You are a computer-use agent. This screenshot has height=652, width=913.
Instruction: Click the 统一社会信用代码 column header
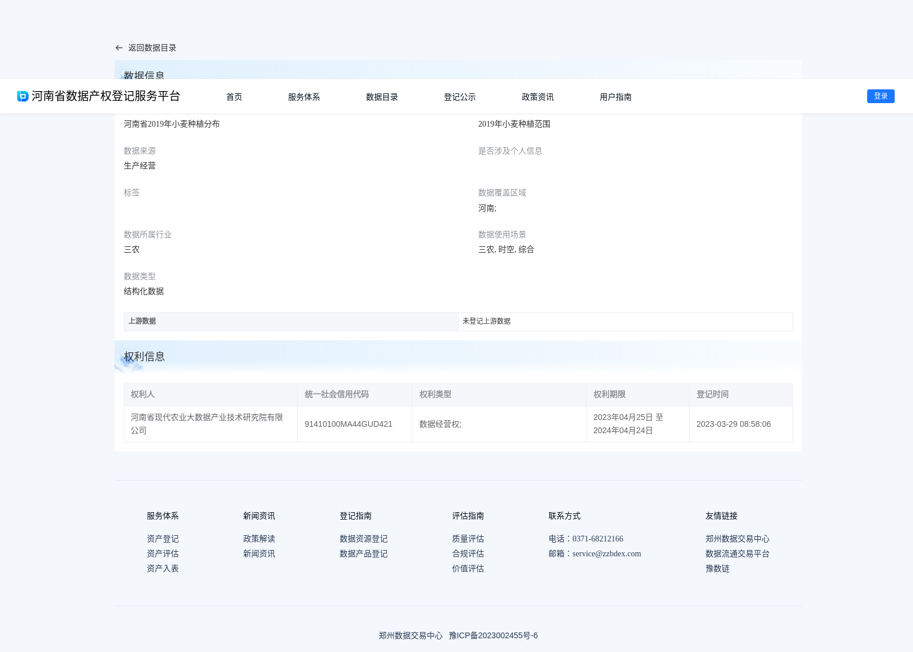pos(355,395)
